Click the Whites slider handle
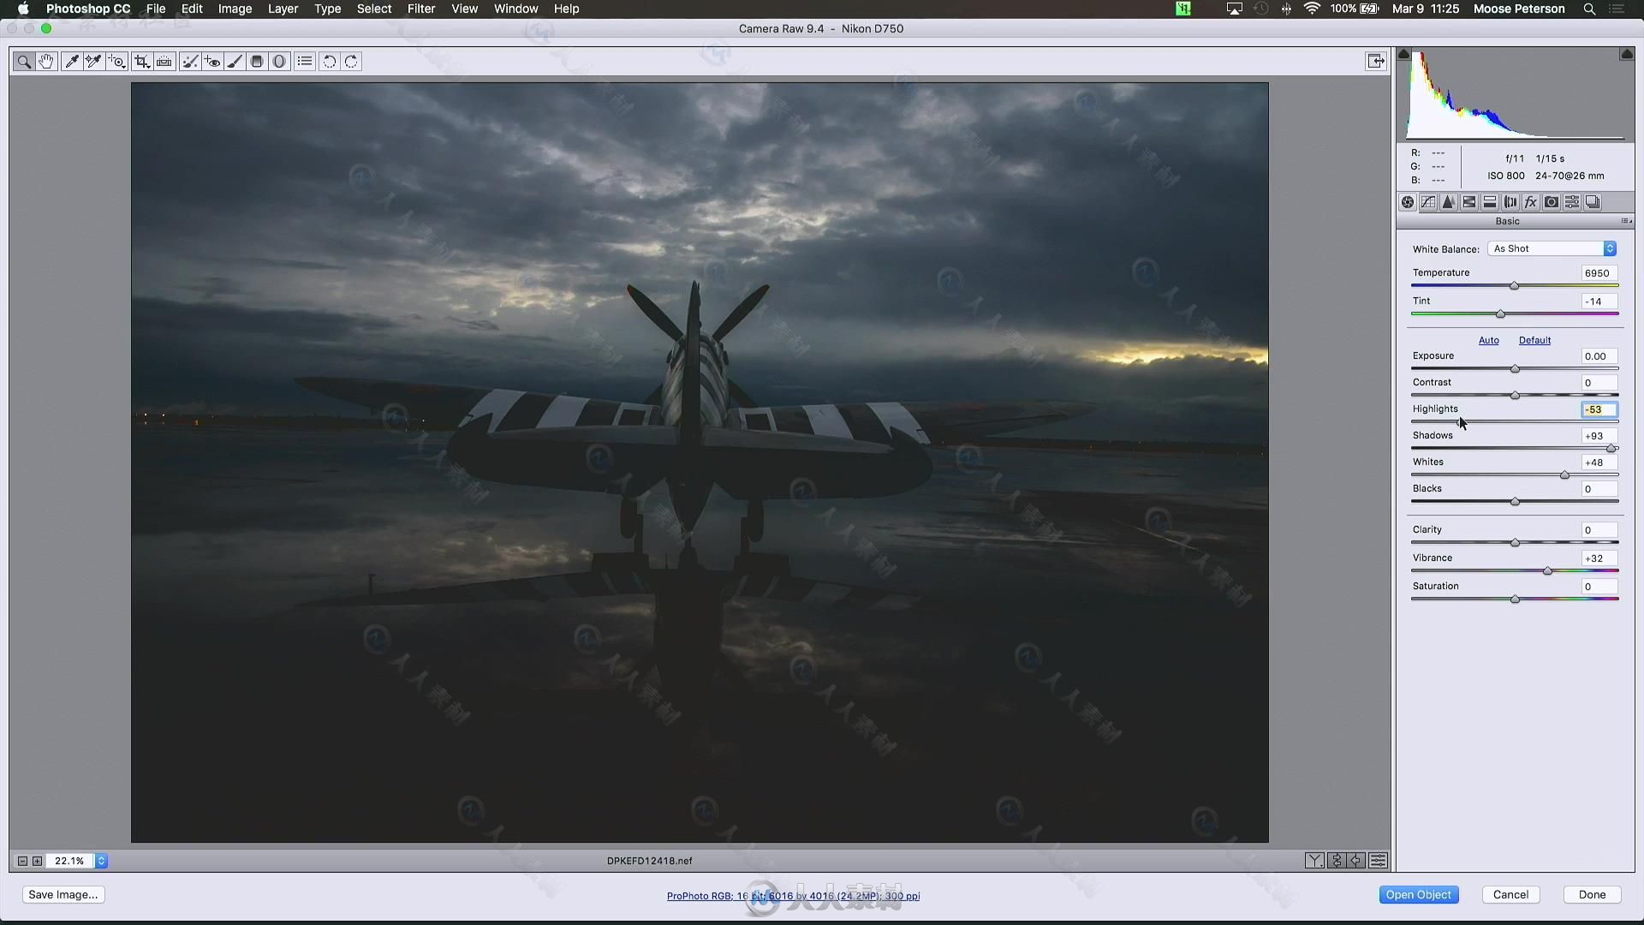 pos(1564,475)
